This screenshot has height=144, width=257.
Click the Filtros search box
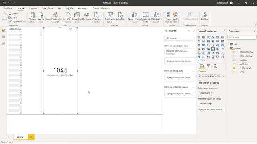[x=179, y=38]
